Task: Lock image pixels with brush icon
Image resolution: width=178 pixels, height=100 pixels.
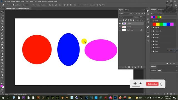Action: (x=126, y=20)
